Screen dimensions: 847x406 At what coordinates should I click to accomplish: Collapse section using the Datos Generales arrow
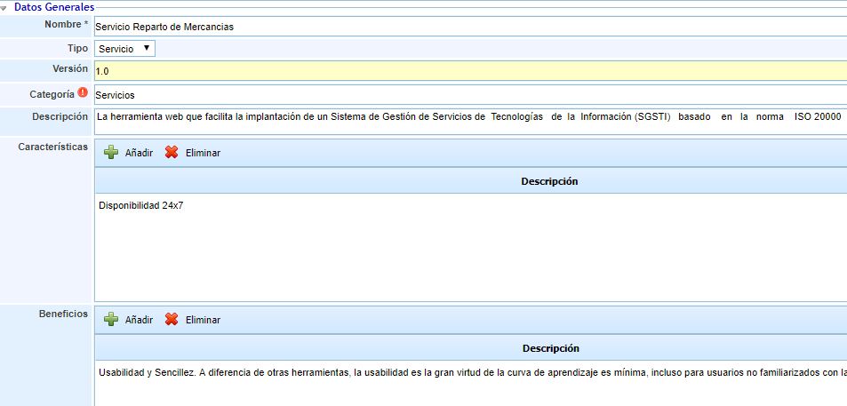[x=4, y=8]
